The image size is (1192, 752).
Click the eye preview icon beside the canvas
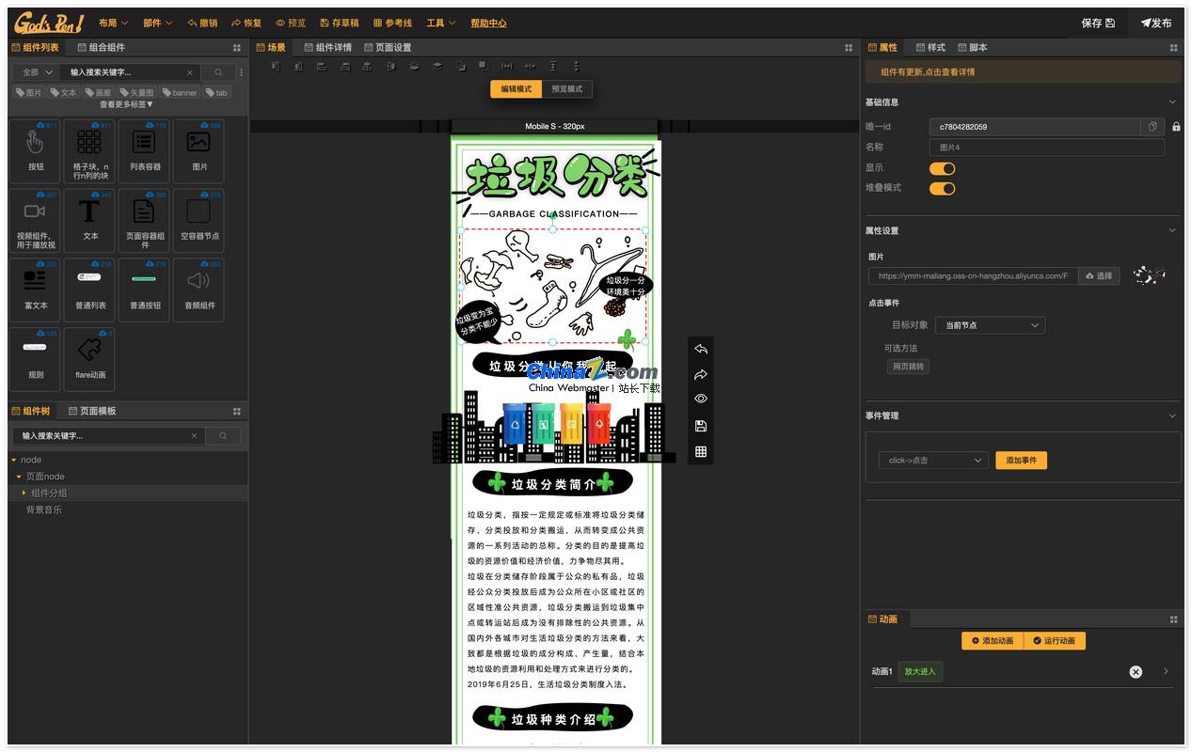pyautogui.click(x=700, y=399)
